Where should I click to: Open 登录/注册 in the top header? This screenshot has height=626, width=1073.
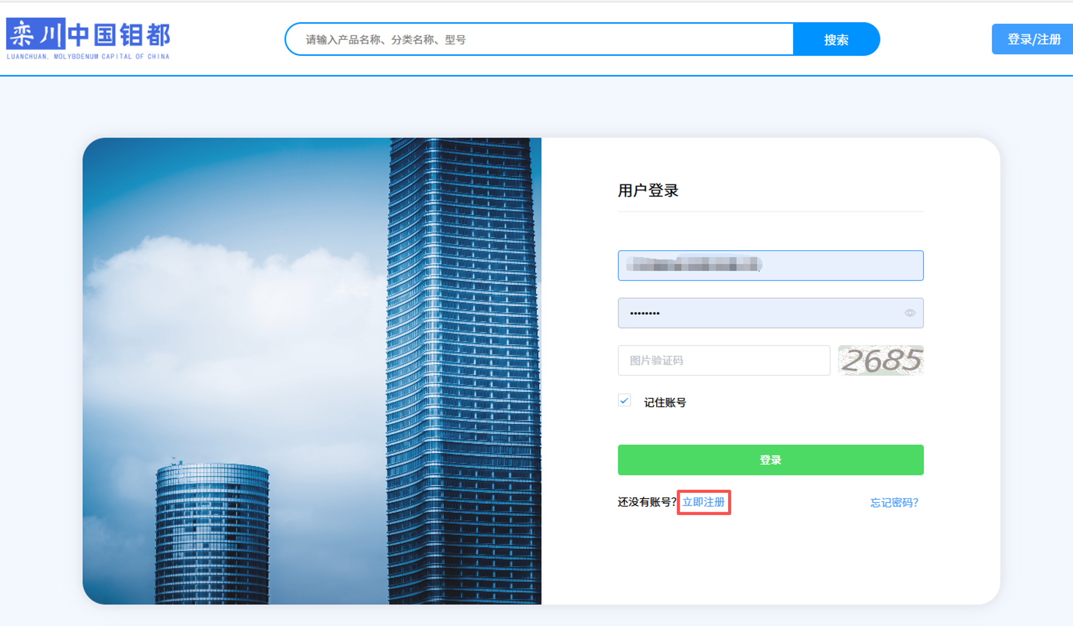(1033, 39)
